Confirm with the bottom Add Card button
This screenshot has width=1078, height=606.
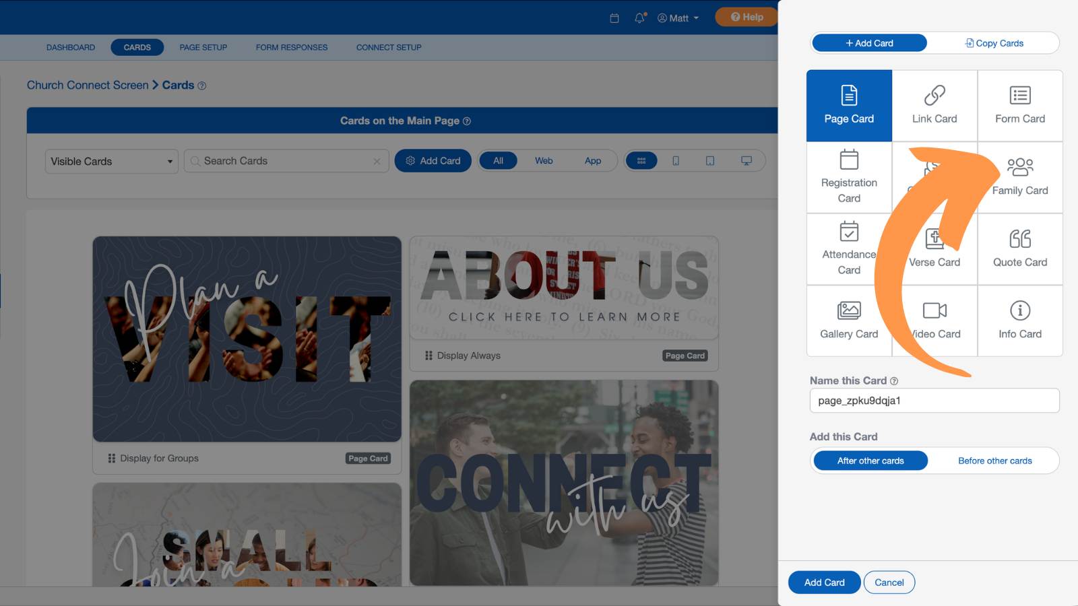824,582
